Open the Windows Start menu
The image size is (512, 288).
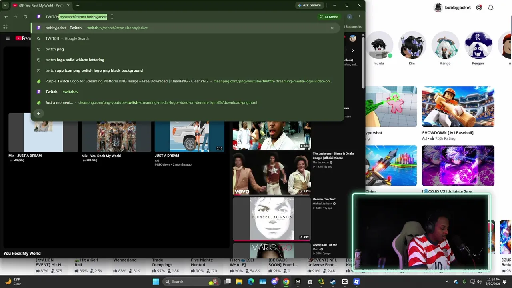point(156,282)
